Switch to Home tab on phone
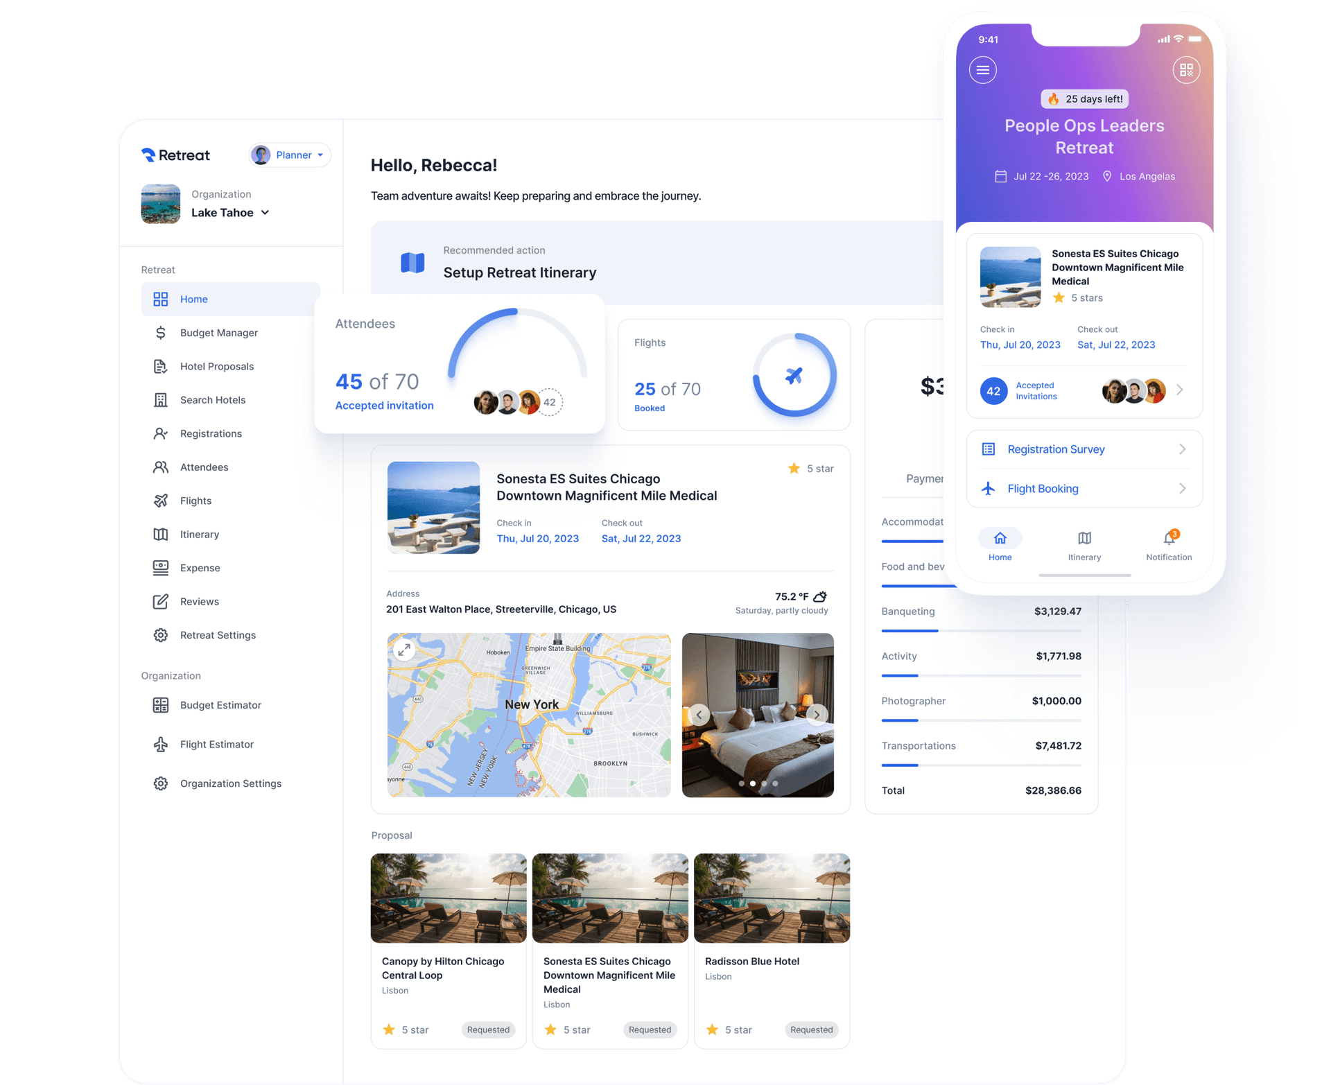The height and width of the screenshot is (1085, 1331). tap(1000, 545)
